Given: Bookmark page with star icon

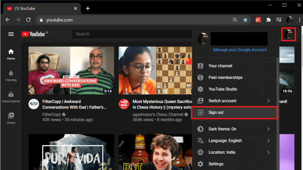Looking at the screenshot, I should (x=245, y=20).
